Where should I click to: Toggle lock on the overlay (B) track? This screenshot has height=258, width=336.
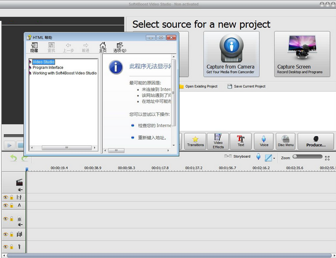tap(11, 218)
